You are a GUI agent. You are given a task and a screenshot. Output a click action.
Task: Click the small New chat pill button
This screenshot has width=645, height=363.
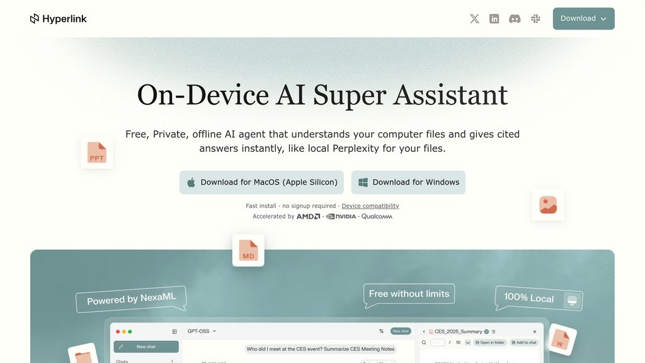click(x=400, y=331)
